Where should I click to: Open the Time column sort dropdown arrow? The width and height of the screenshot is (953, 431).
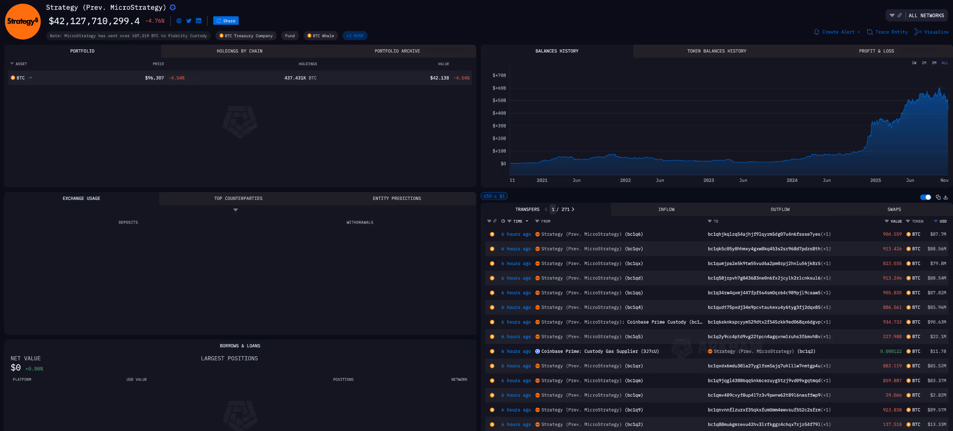tap(527, 221)
